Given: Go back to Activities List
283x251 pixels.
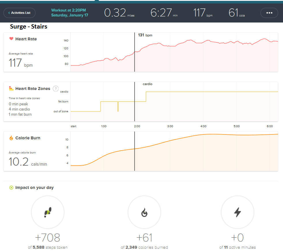Looking at the screenshot, I should (20, 13).
